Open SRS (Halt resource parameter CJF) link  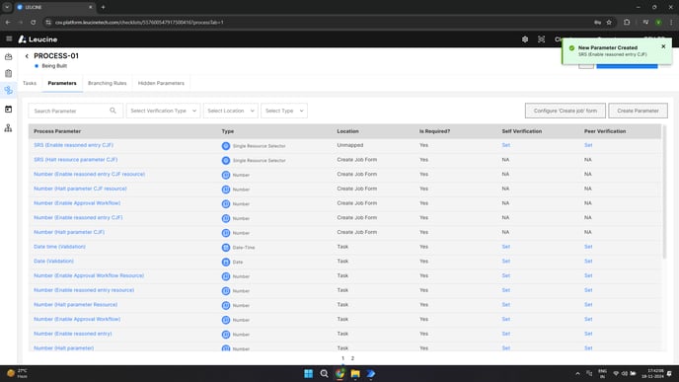click(76, 160)
